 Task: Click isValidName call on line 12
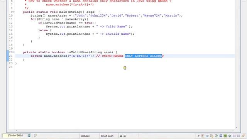[x=55, y=23]
